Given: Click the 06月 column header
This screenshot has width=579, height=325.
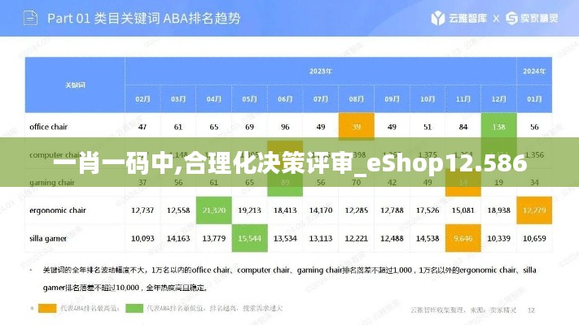Looking at the screenshot, I should click(x=285, y=99).
